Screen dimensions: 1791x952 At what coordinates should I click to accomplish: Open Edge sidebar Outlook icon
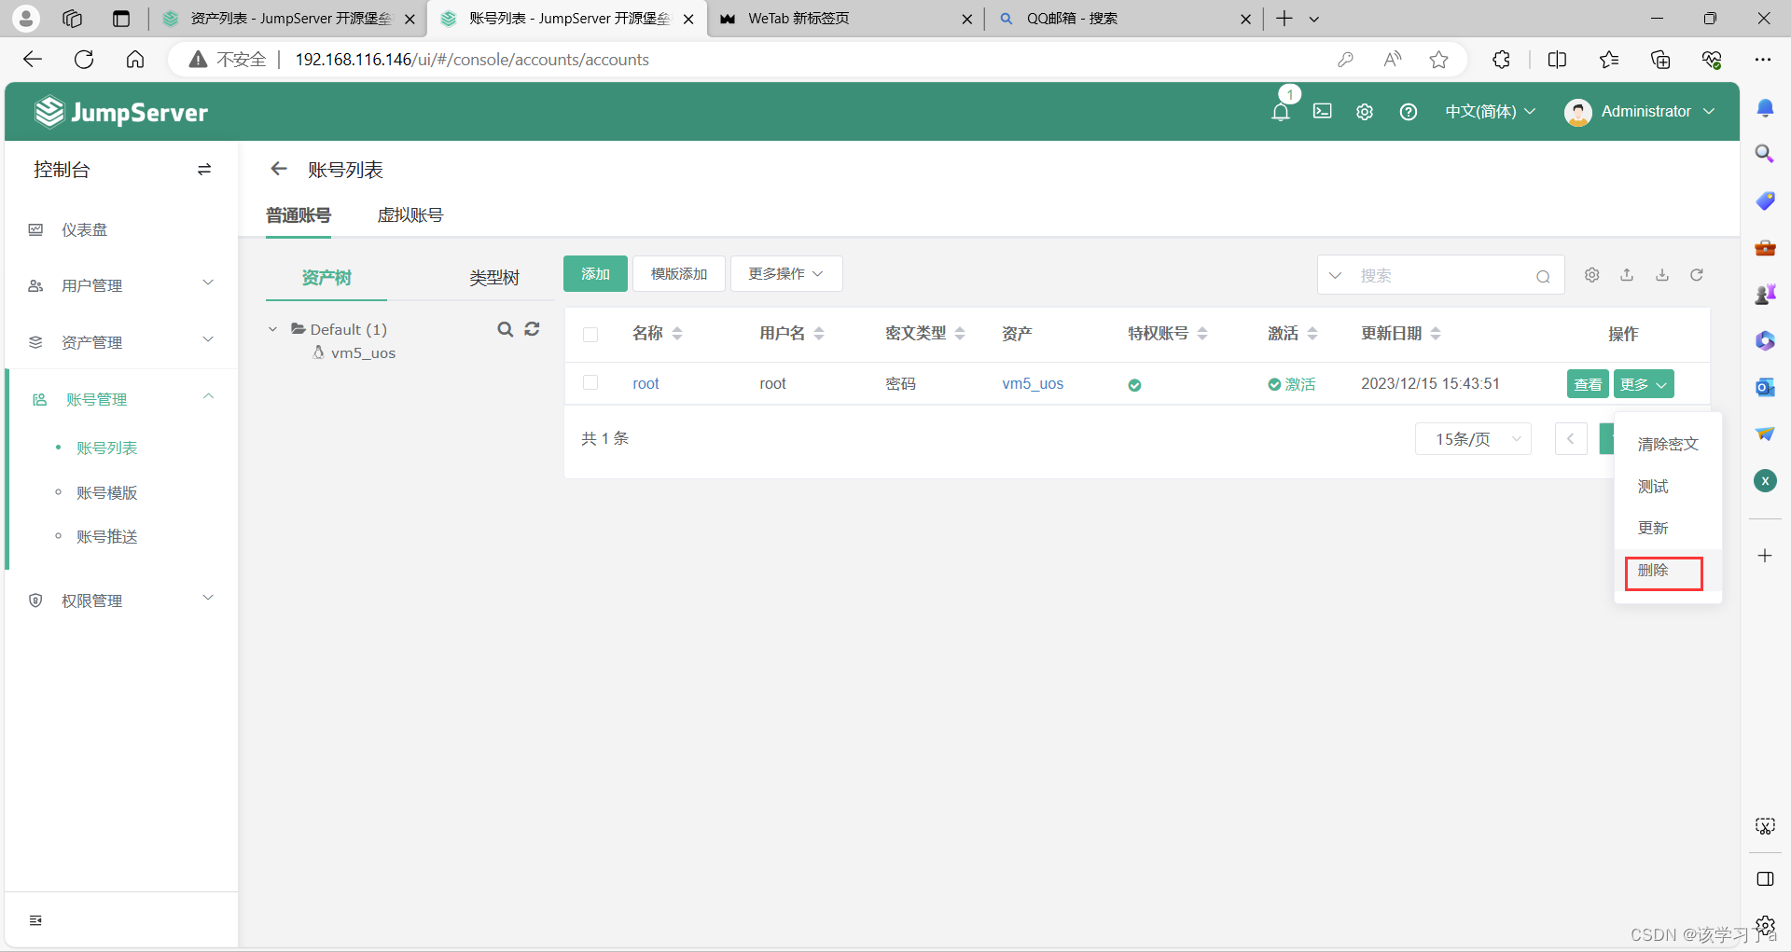point(1765,387)
